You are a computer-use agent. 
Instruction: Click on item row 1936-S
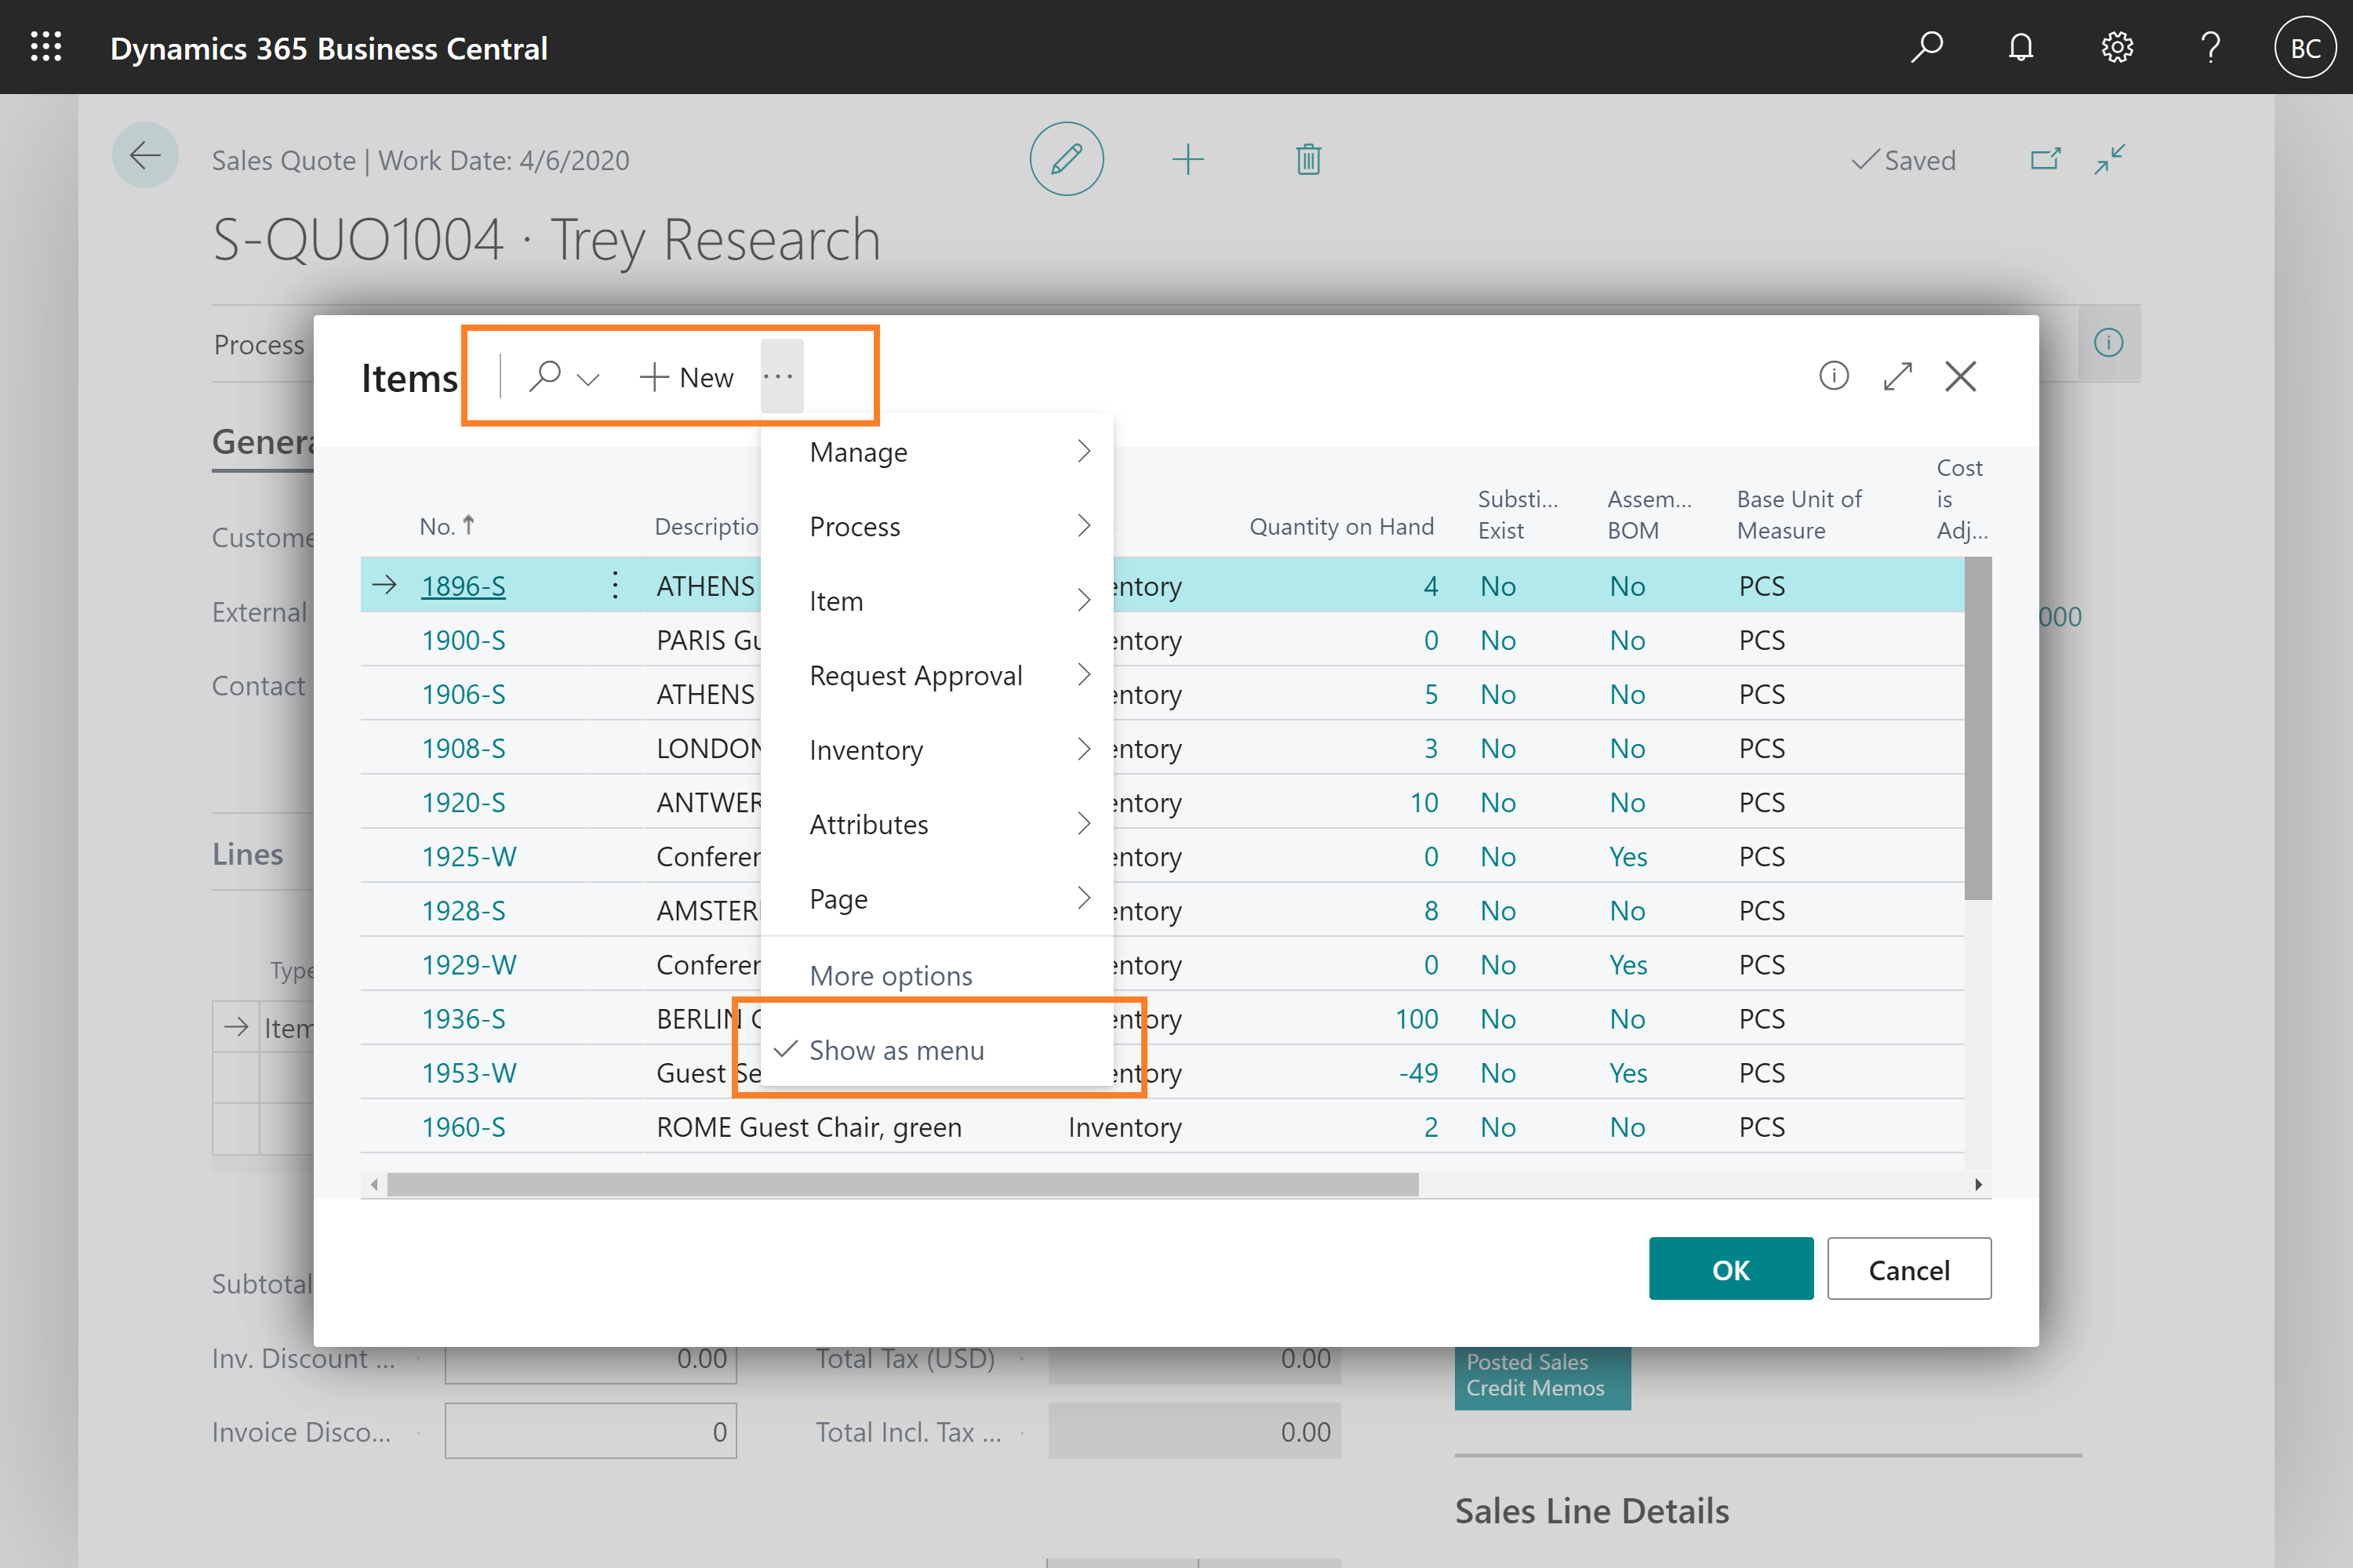click(462, 1017)
